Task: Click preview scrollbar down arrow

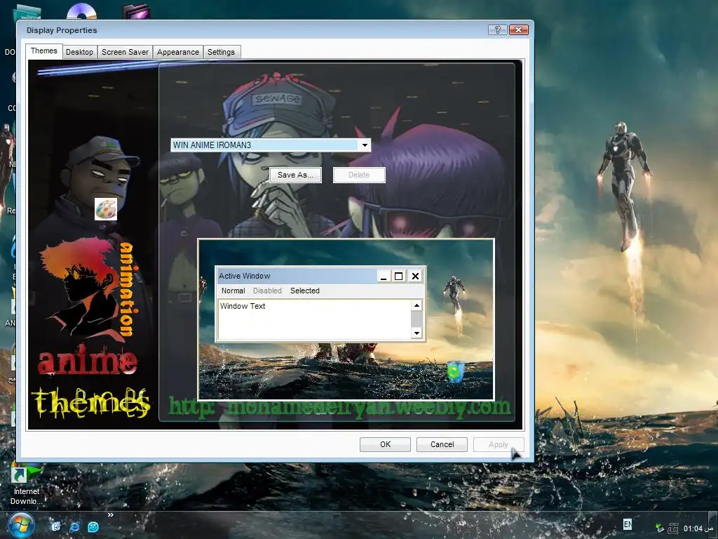Action: [416, 333]
